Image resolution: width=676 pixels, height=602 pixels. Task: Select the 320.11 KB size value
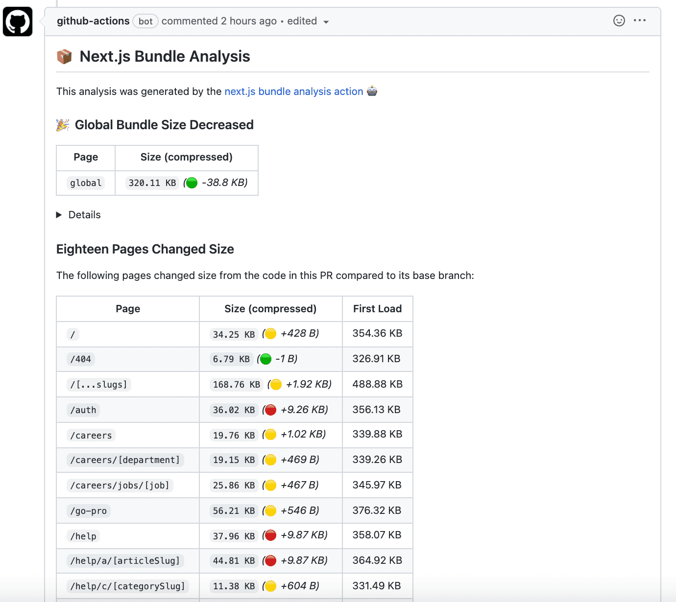coord(152,183)
